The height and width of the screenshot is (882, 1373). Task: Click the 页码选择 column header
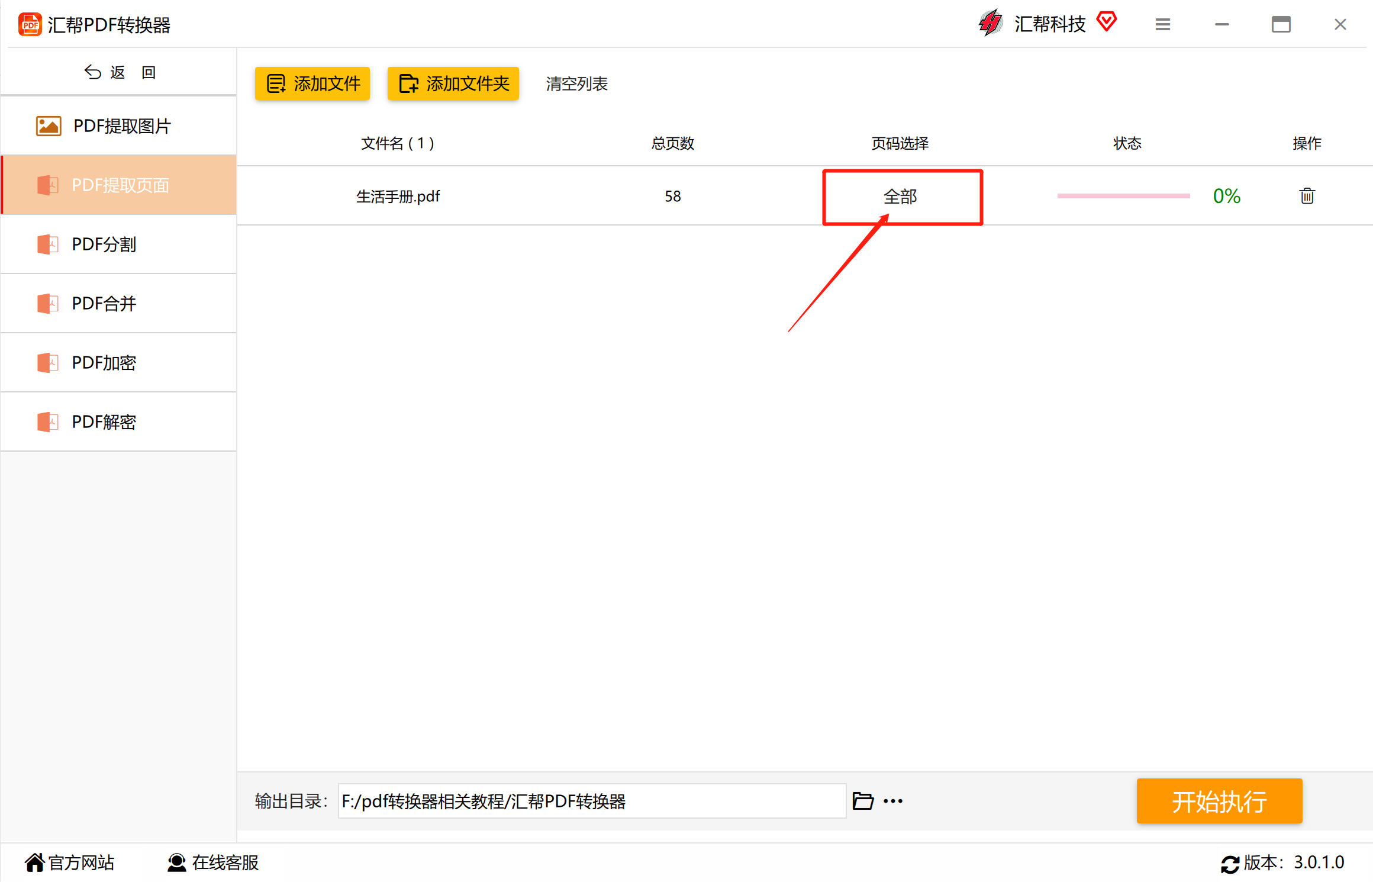point(900,143)
